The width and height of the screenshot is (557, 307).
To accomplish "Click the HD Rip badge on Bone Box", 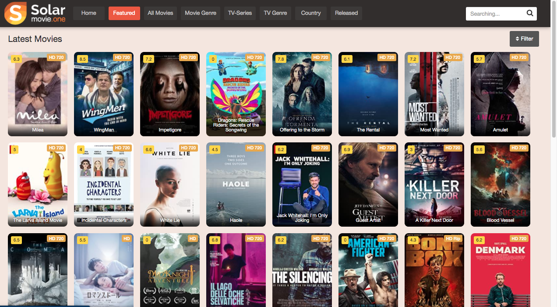I will tap(452, 238).
